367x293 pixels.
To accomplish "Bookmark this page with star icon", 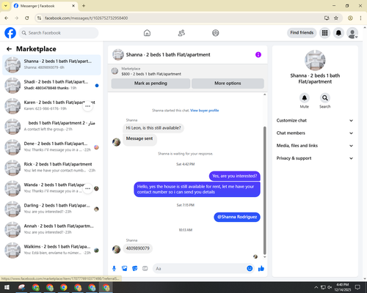I will coord(336,18).
